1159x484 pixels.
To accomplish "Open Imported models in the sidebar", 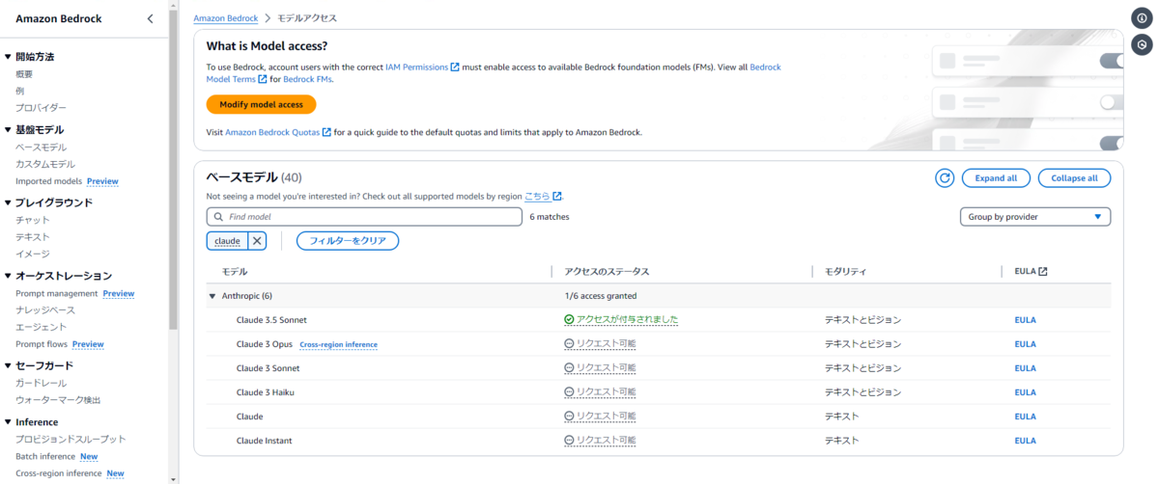I will click(48, 181).
